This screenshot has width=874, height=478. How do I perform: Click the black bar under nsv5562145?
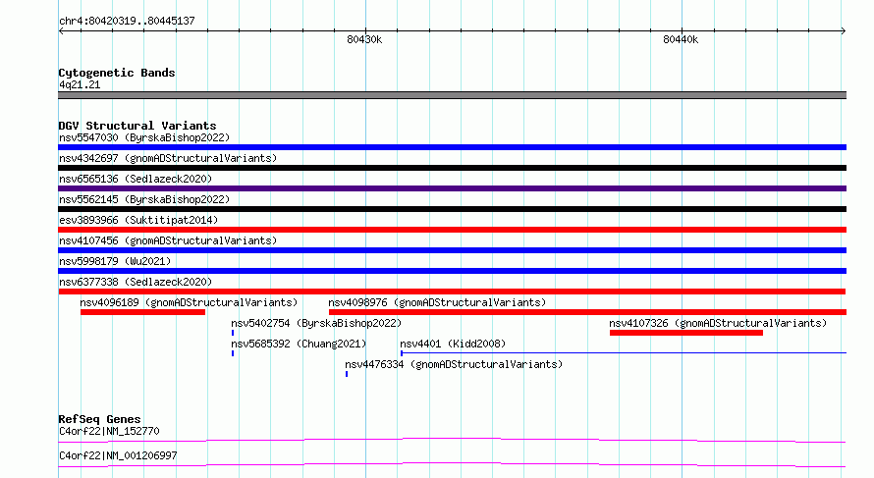click(x=452, y=209)
